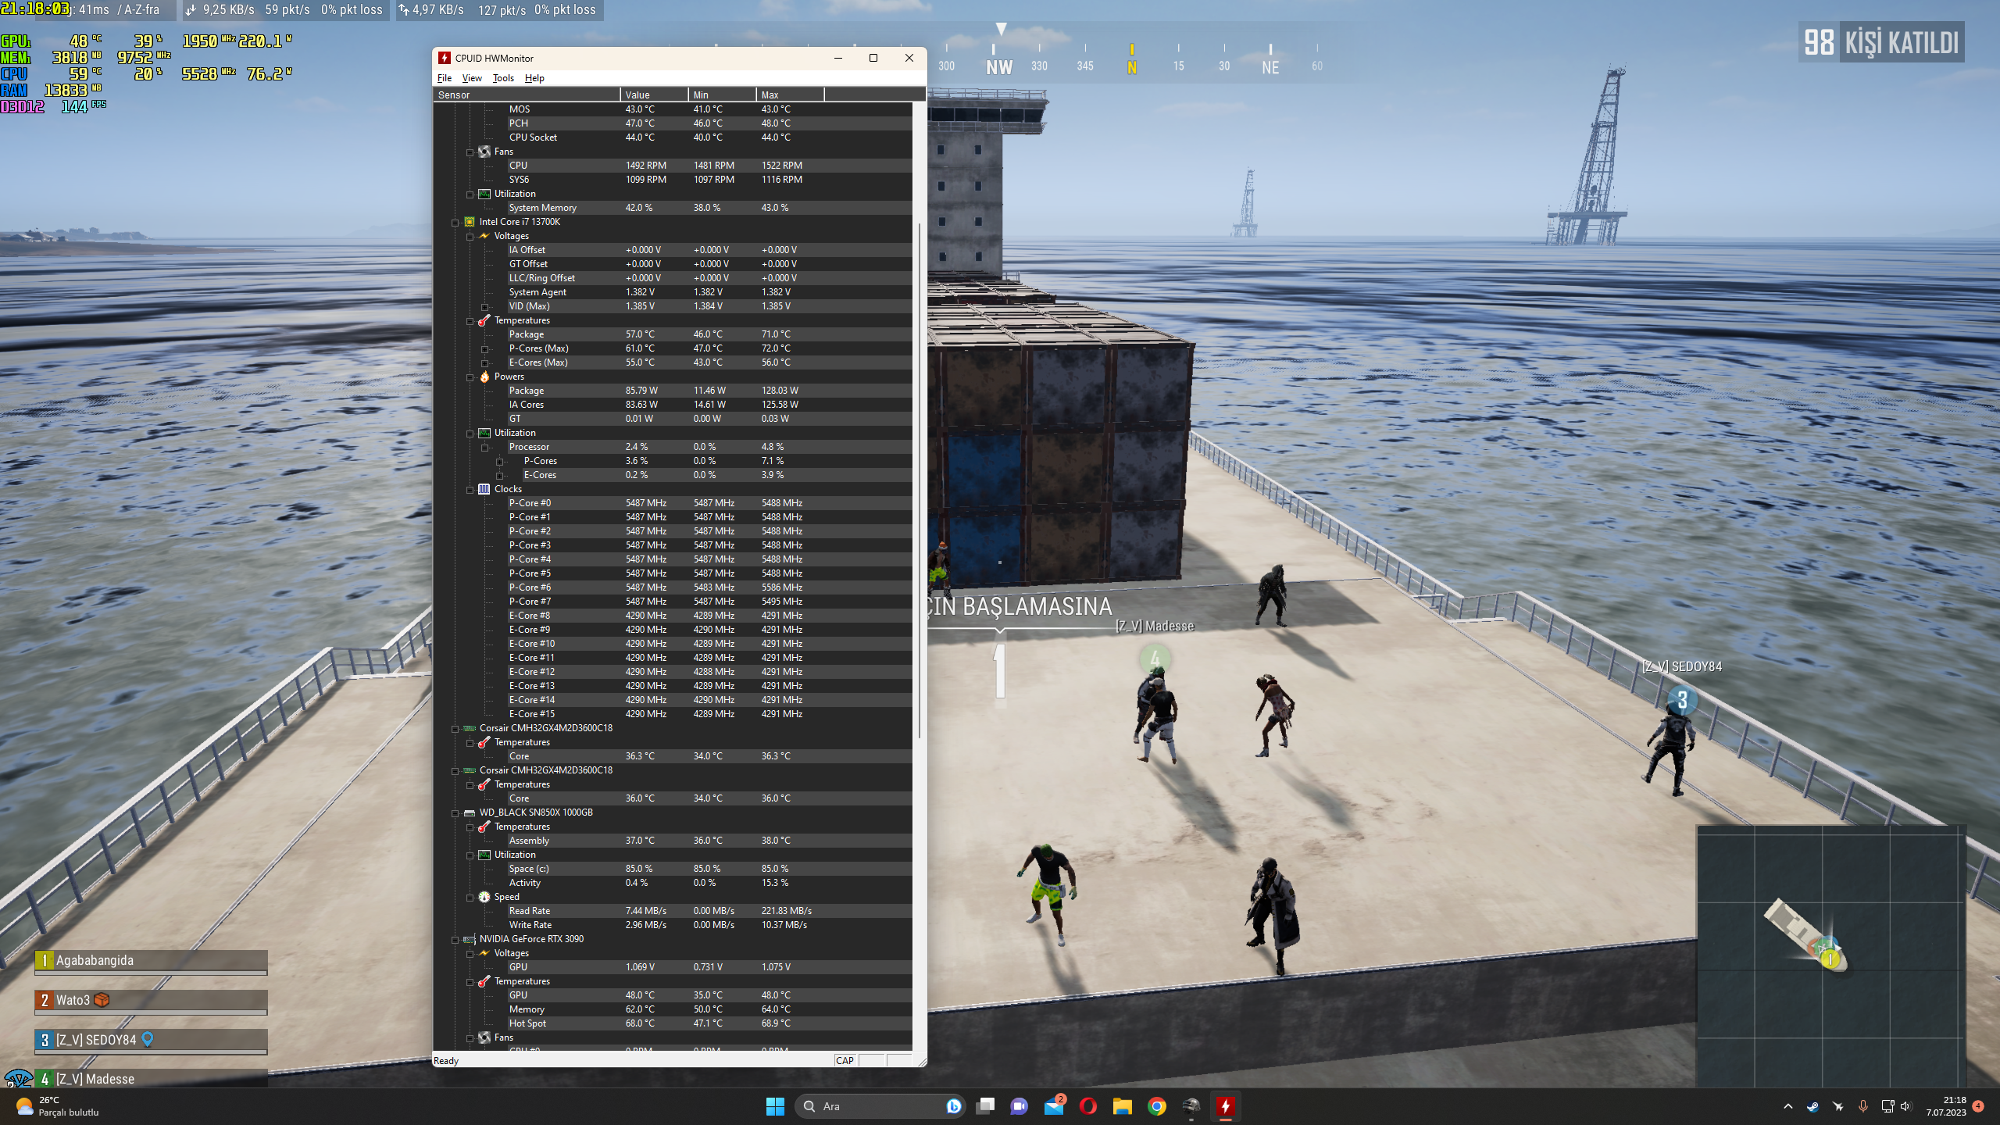Viewport: 2000px width, 1125px height.
Task: Click the Bing icon in search box
Action: pyautogui.click(x=953, y=1106)
